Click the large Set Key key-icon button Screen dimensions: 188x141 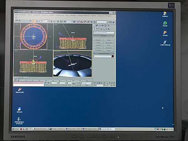[74, 84]
